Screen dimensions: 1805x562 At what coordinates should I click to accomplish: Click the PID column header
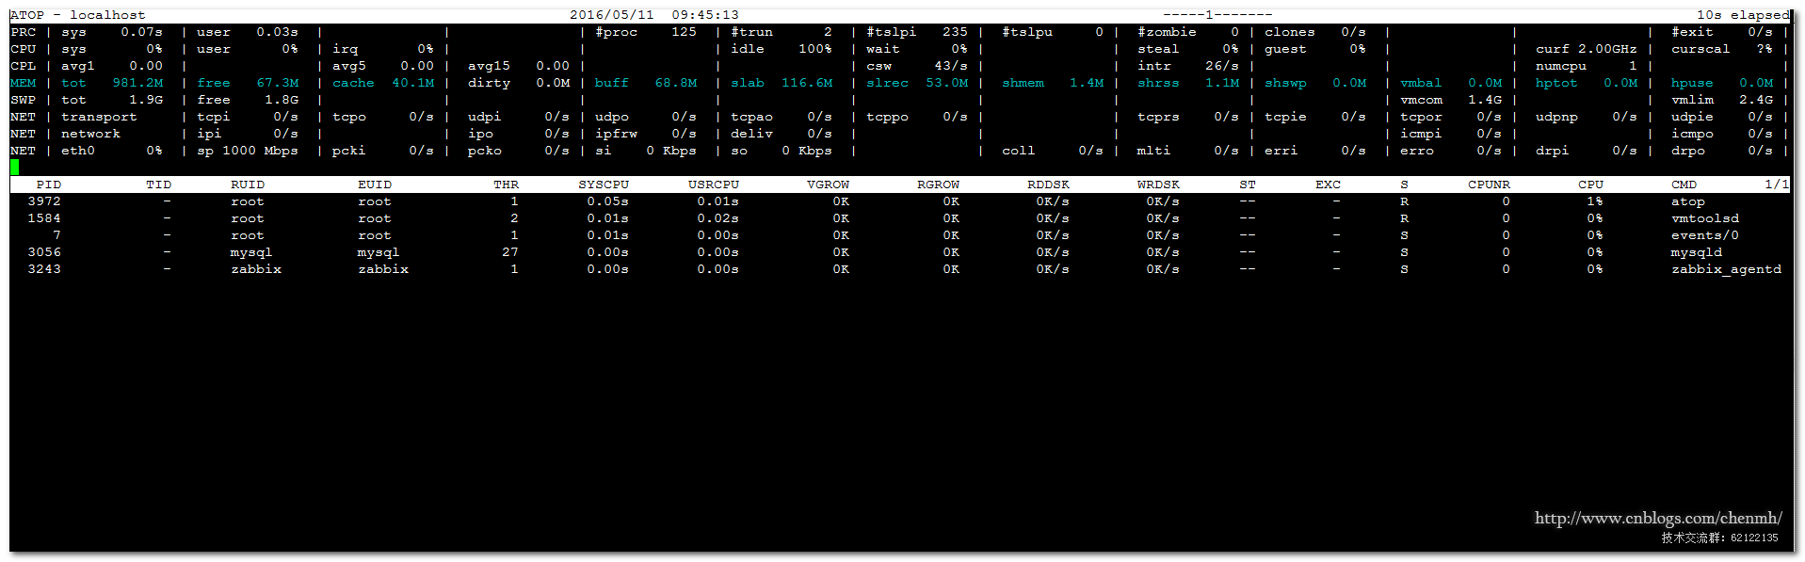(49, 185)
